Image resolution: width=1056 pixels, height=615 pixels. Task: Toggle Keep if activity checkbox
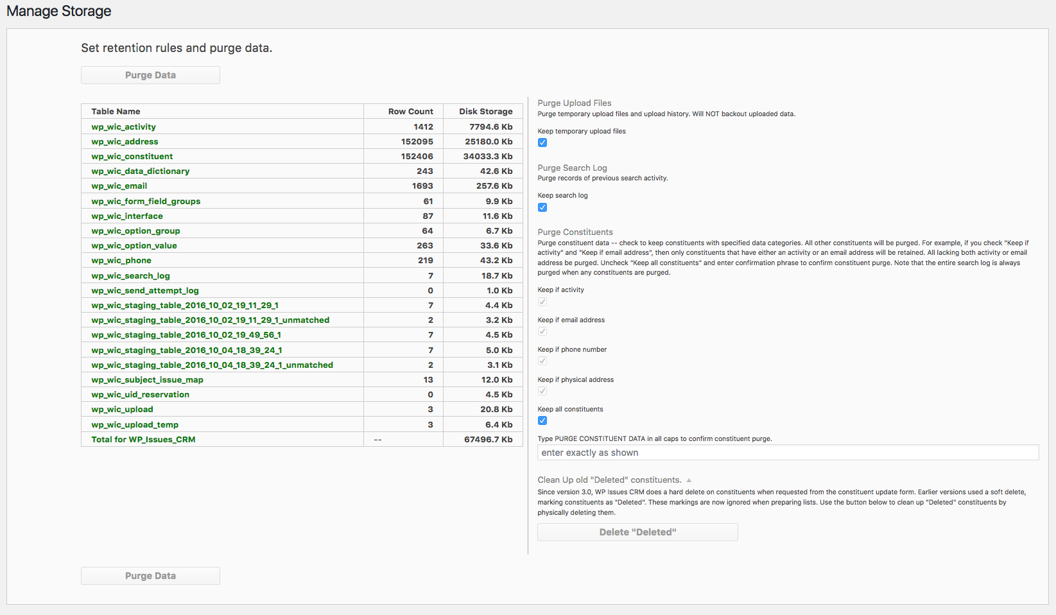(542, 302)
